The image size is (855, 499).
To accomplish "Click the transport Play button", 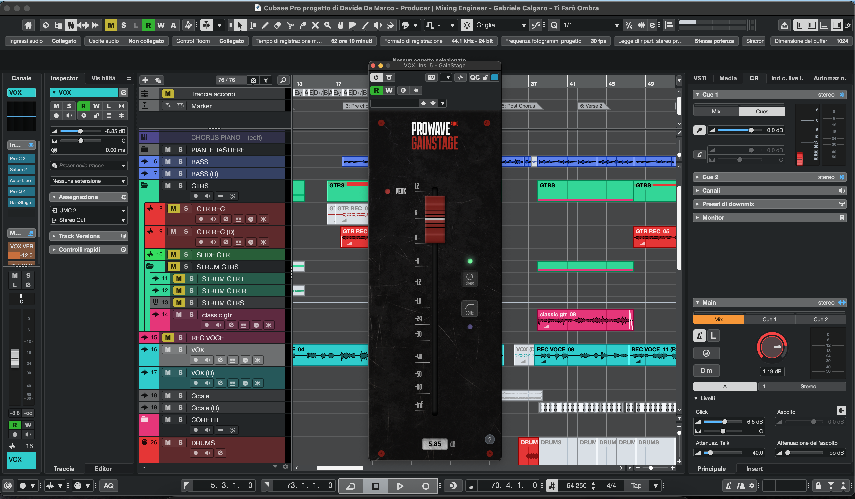I will point(400,486).
